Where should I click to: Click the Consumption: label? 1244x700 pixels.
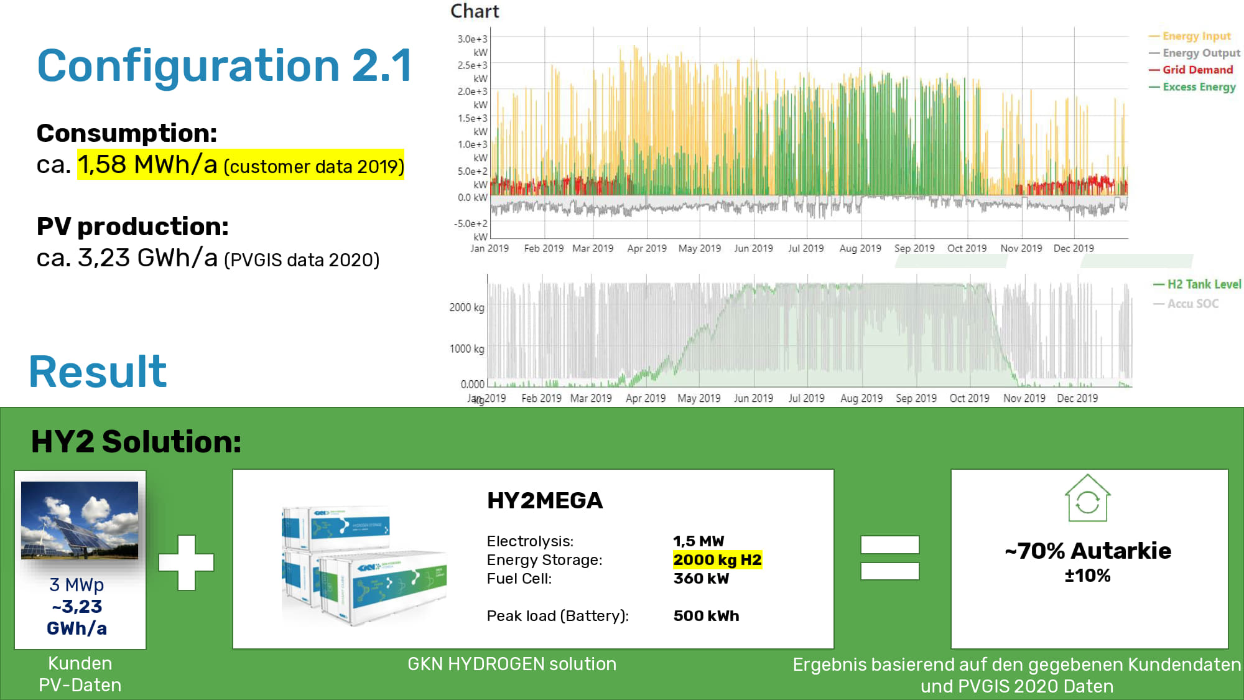pyautogui.click(x=127, y=133)
